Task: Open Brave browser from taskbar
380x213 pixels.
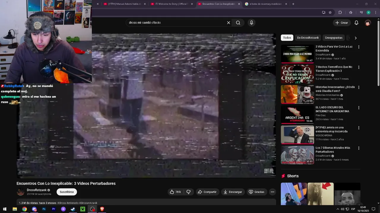Action: (x=102, y=209)
